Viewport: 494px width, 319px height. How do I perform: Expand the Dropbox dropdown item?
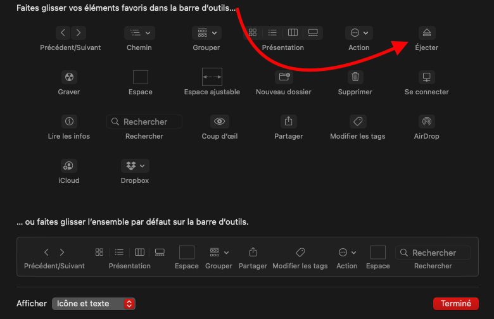(x=136, y=166)
